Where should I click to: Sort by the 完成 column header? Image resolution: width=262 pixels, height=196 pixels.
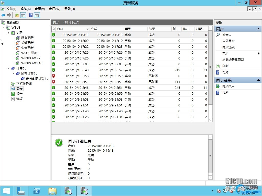click(107, 29)
